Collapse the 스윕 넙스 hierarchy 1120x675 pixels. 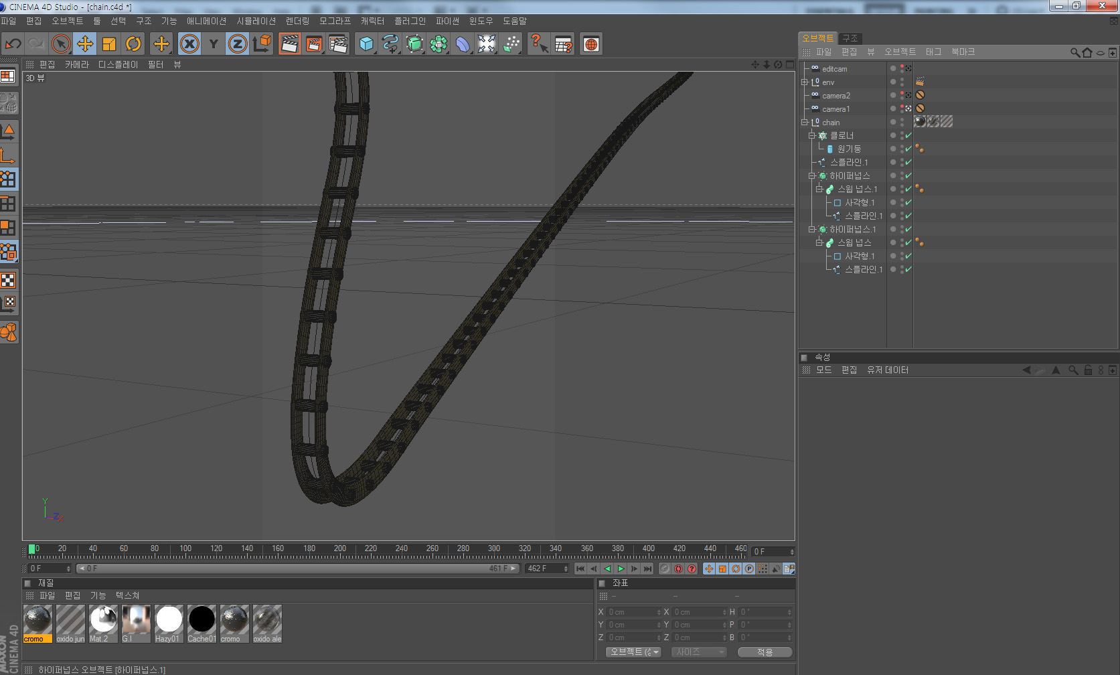coord(819,242)
